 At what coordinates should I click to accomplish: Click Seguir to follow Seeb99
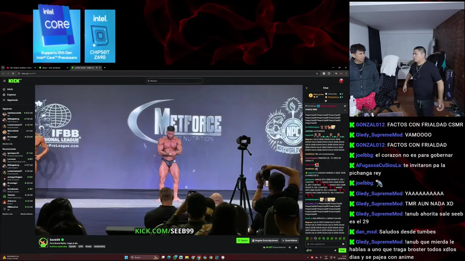243,240
